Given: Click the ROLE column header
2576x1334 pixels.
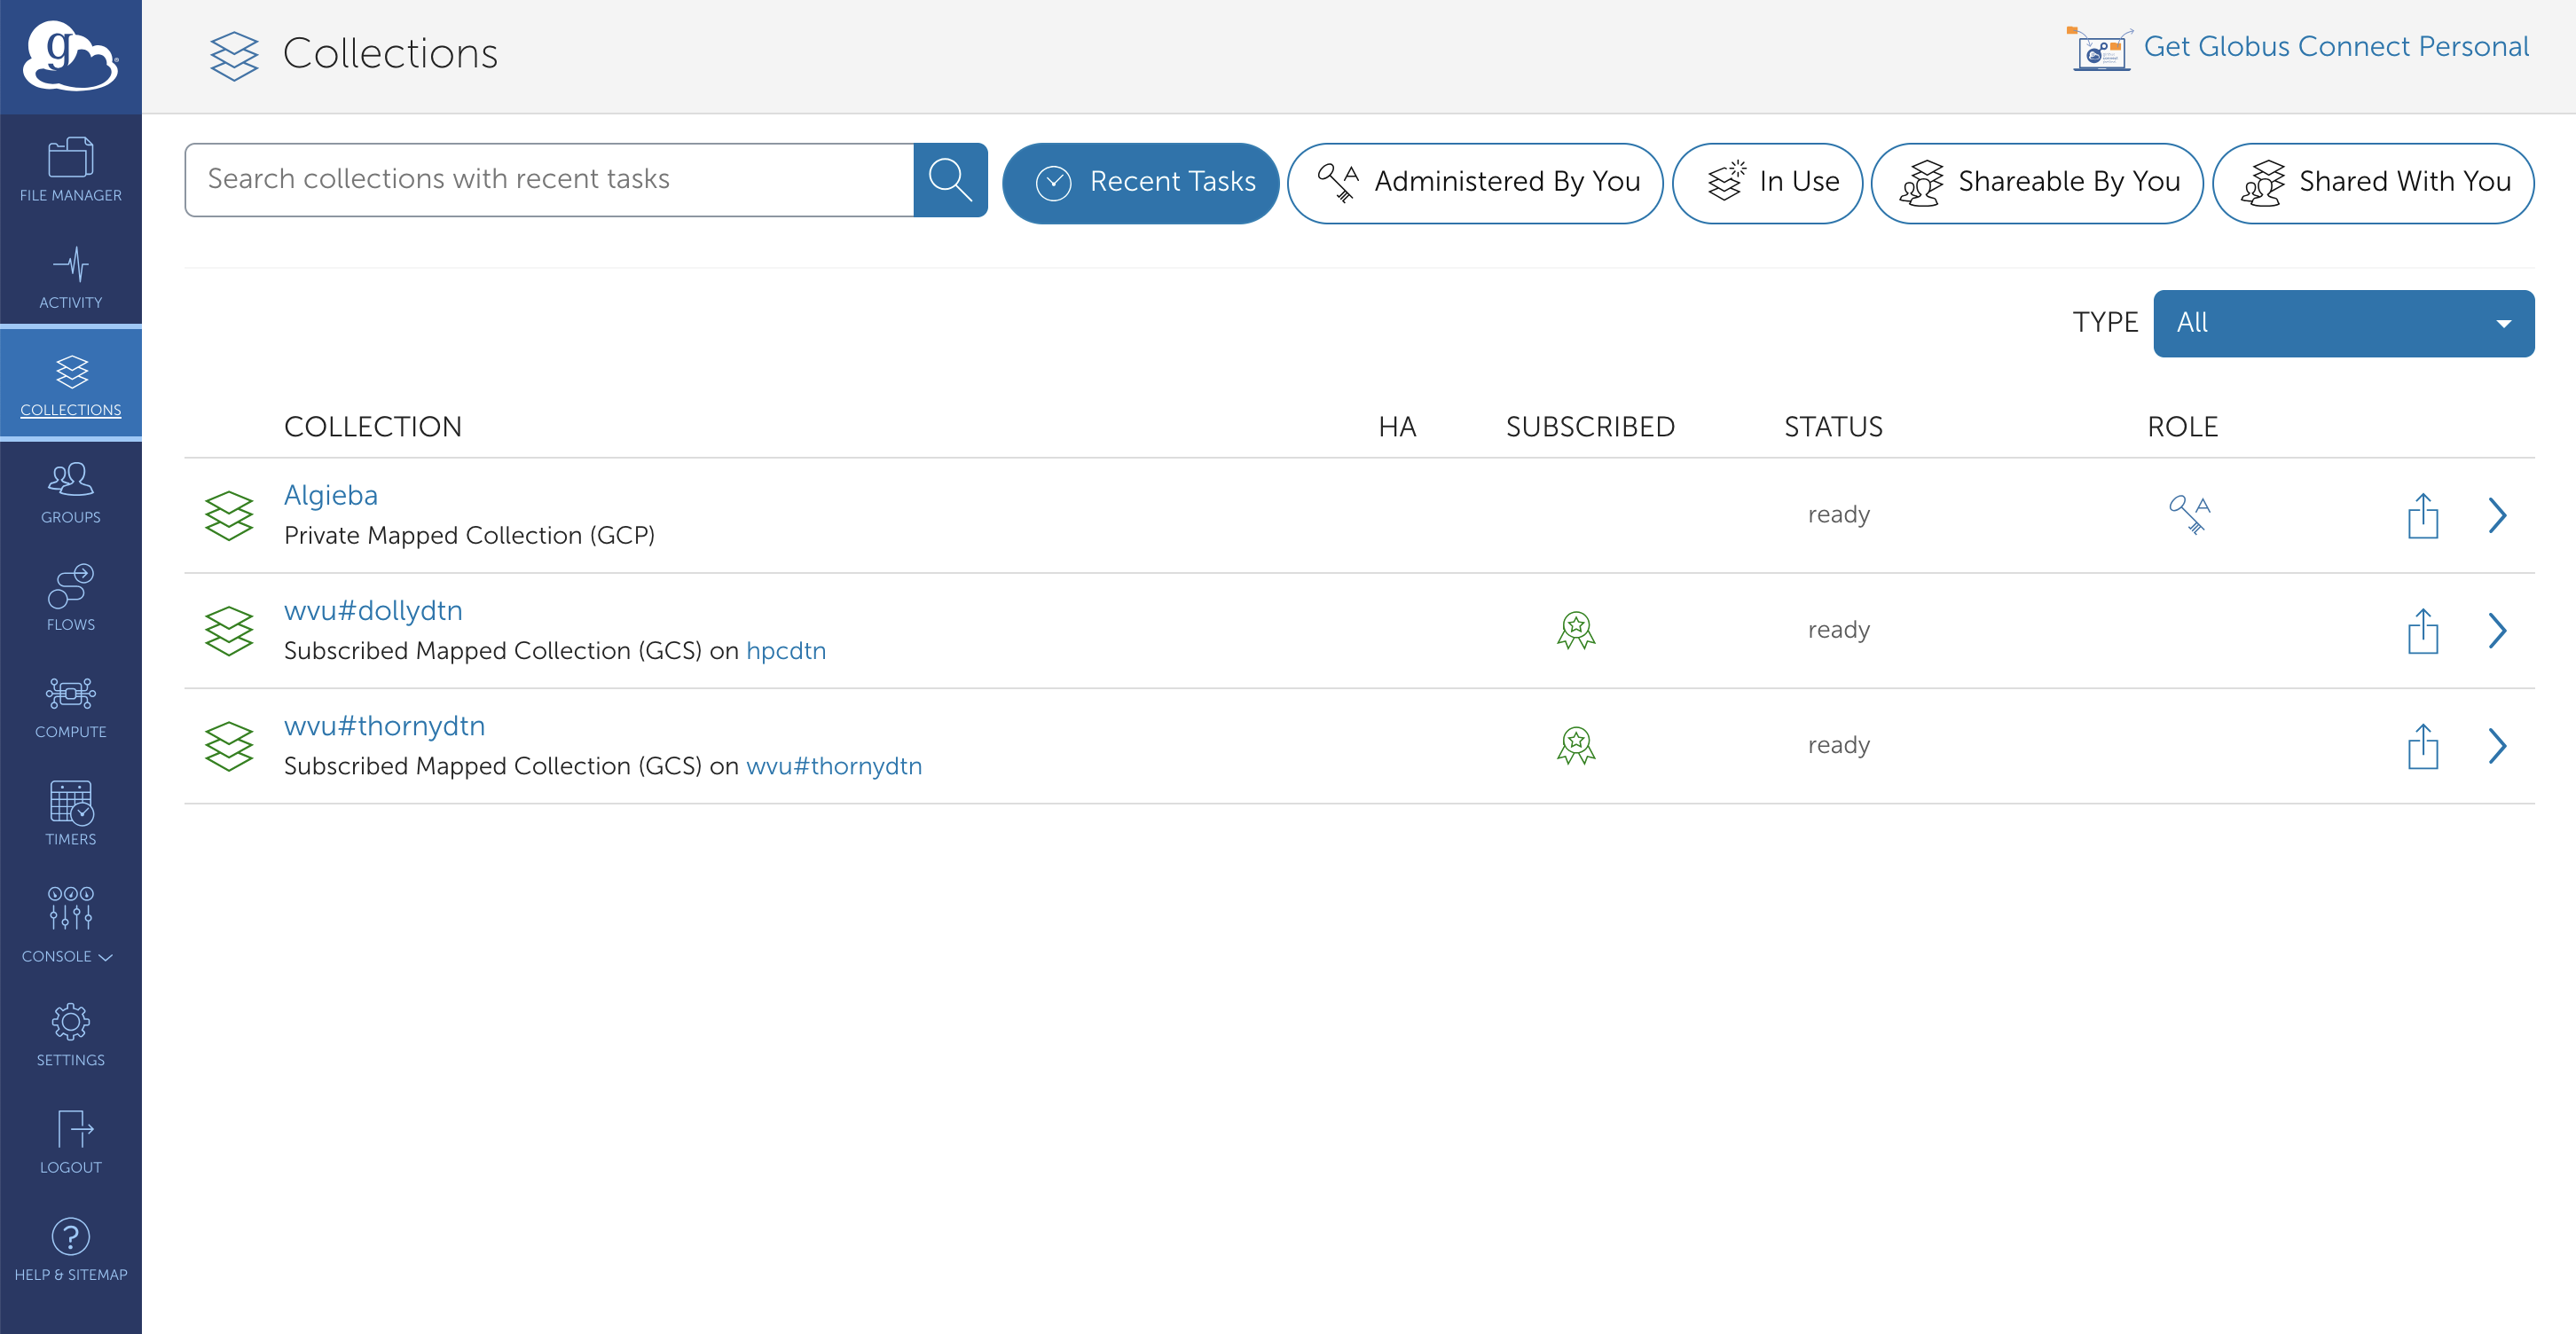Looking at the screenshot, I should pos(2183,427).
